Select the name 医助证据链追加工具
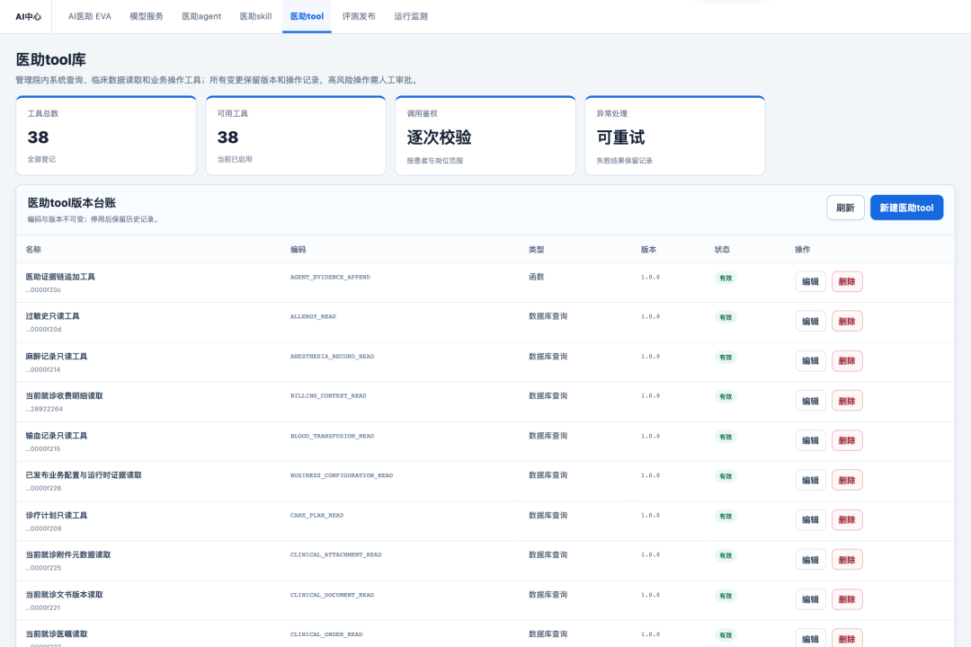Image resolution: width=971 pixels, height=647 pixels. tap(60, 277)
